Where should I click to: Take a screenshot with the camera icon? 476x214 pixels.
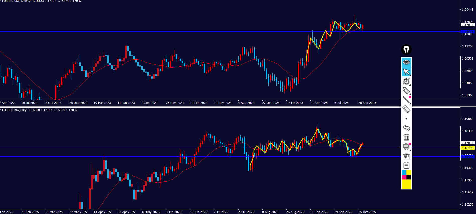(x=406, y=156)
